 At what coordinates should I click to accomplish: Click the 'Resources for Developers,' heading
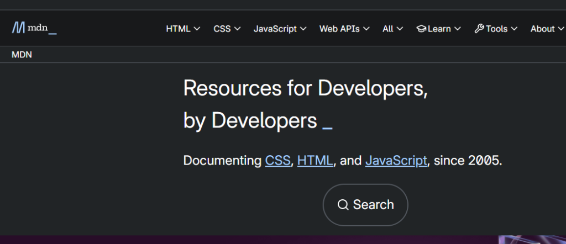305,88
